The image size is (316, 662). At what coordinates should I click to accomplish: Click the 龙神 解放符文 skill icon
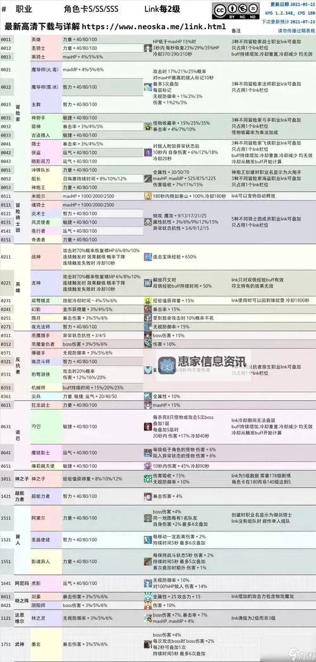[x=148, y=283]
